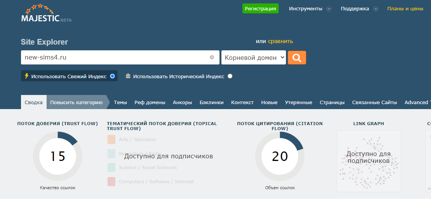Click the ТЕМАТИЧЕСКИЙ ПОТОК ДОВЕРИЯ heading
The width and height of the screenshot is (431, 201).
162,126
